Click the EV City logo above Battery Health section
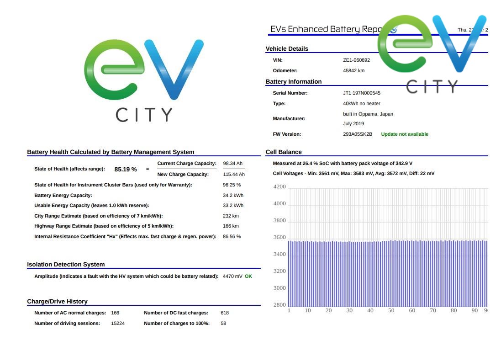 (144, 80)
